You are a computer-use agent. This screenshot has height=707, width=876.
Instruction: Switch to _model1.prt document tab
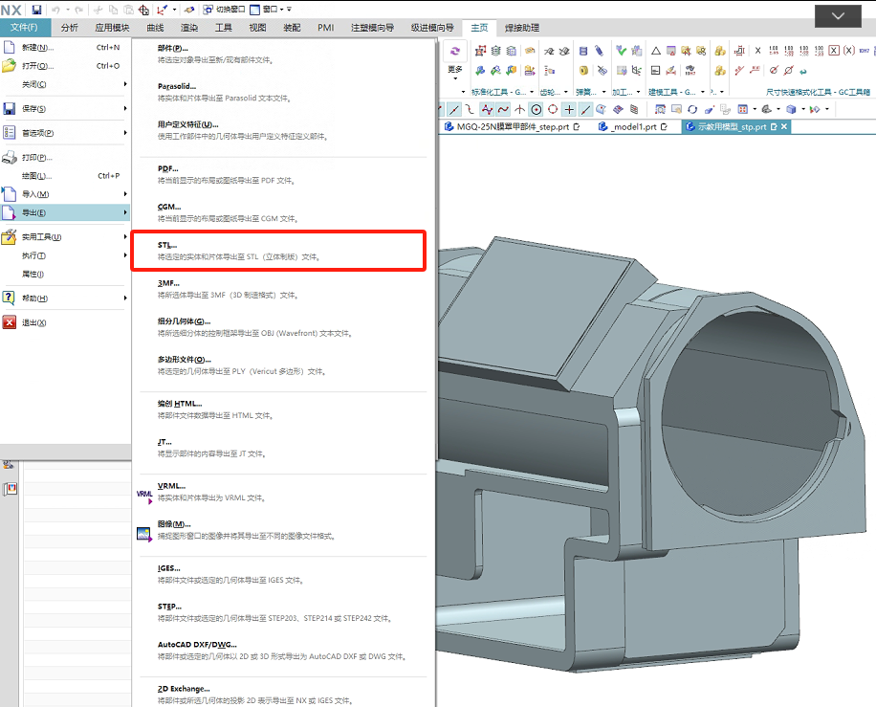(633, 127)
